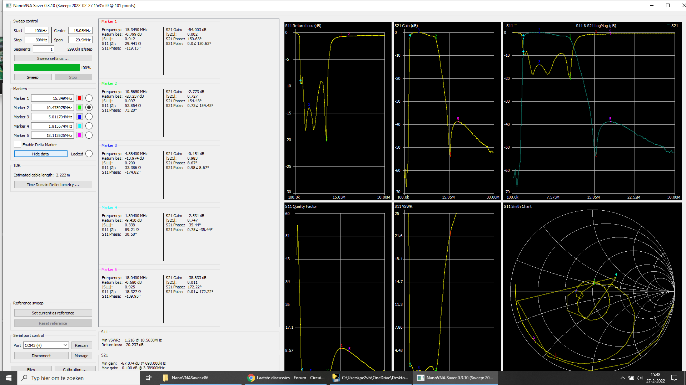Click the Marker 5 frequency field
The image size is (686, 385).
click(x=53, y=135)
